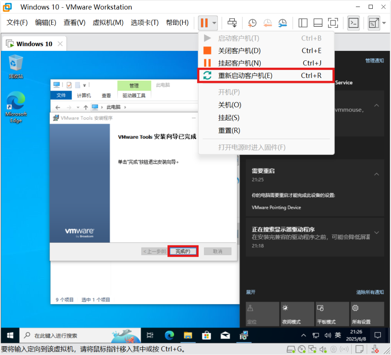Click the properties checkmark icon in Explorer title bar
The height and width of the screenshot is (355, 391).
69,85
